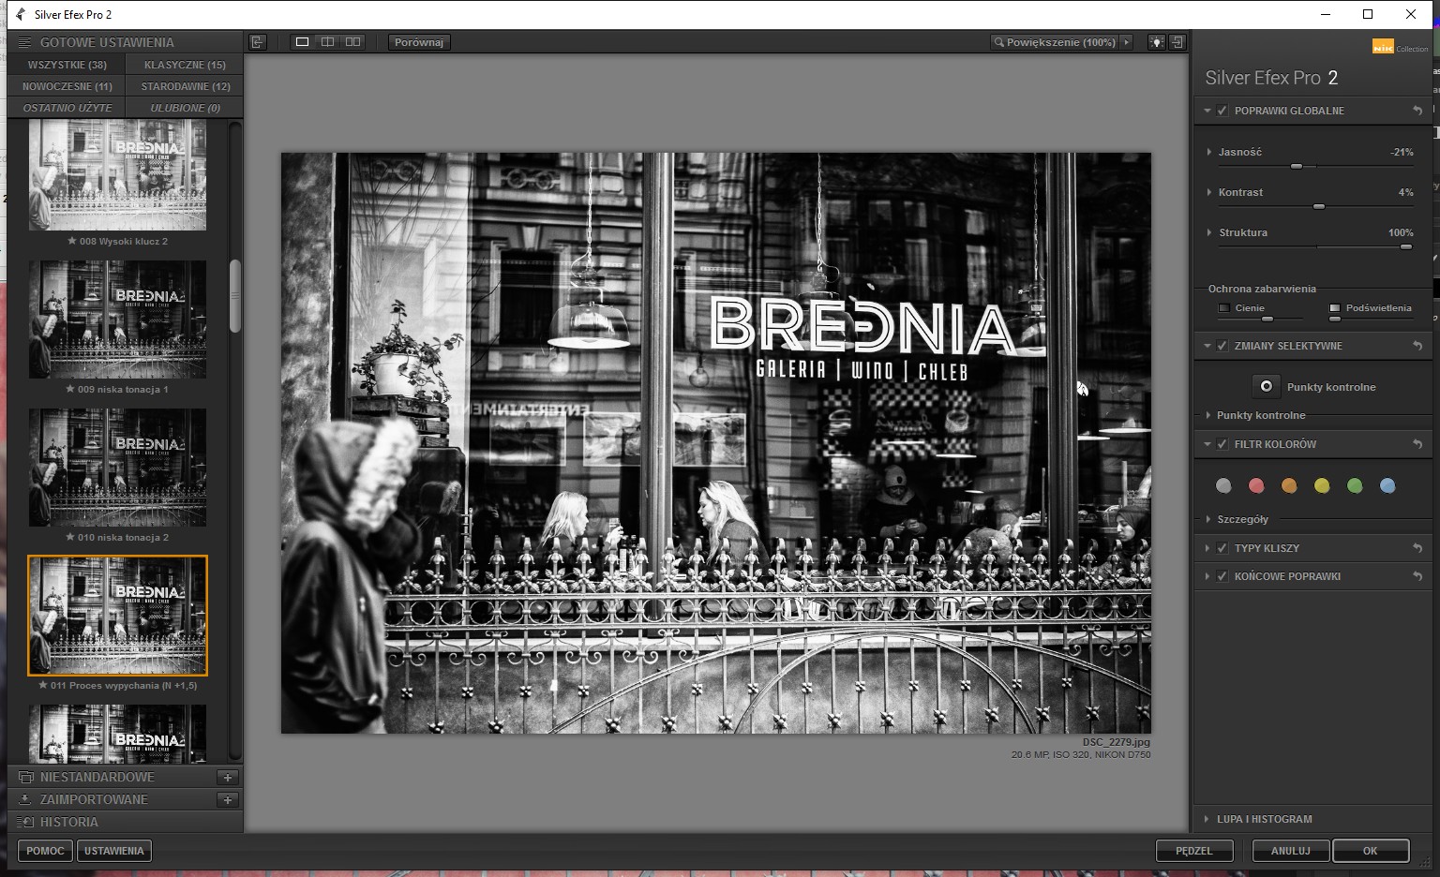Show Wszystkie (38) presets
The height and width of the screenshot is (877, 1440).
[x=67, y=65]
